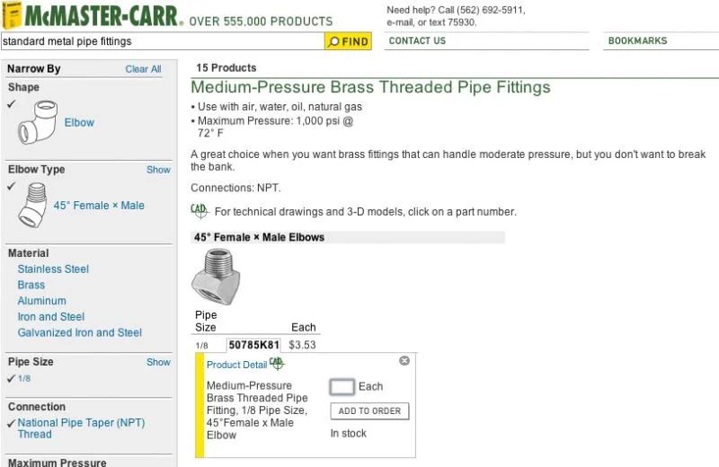Viewport: 719px width, 467px height.
Task: Filter by Stainless Steel material
Action: click(53, 269)
